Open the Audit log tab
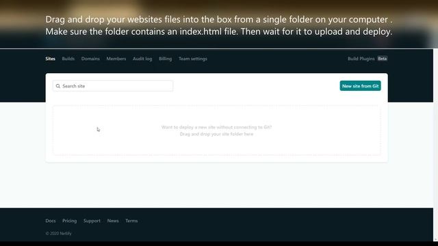Image resolution: width=438 pixels, height=246 pixels. [142, 59]
